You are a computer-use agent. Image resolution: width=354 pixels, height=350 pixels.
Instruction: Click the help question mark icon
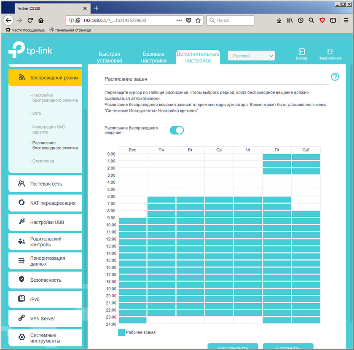coord(335,77)
